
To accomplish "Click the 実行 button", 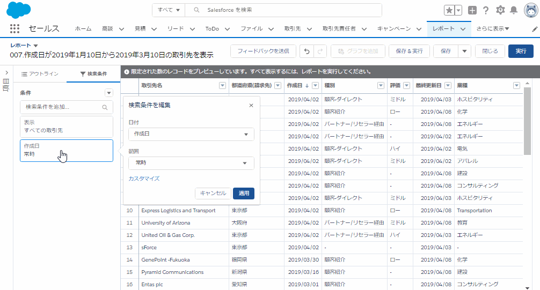I will pyautogui.click(x=521, y=51).
